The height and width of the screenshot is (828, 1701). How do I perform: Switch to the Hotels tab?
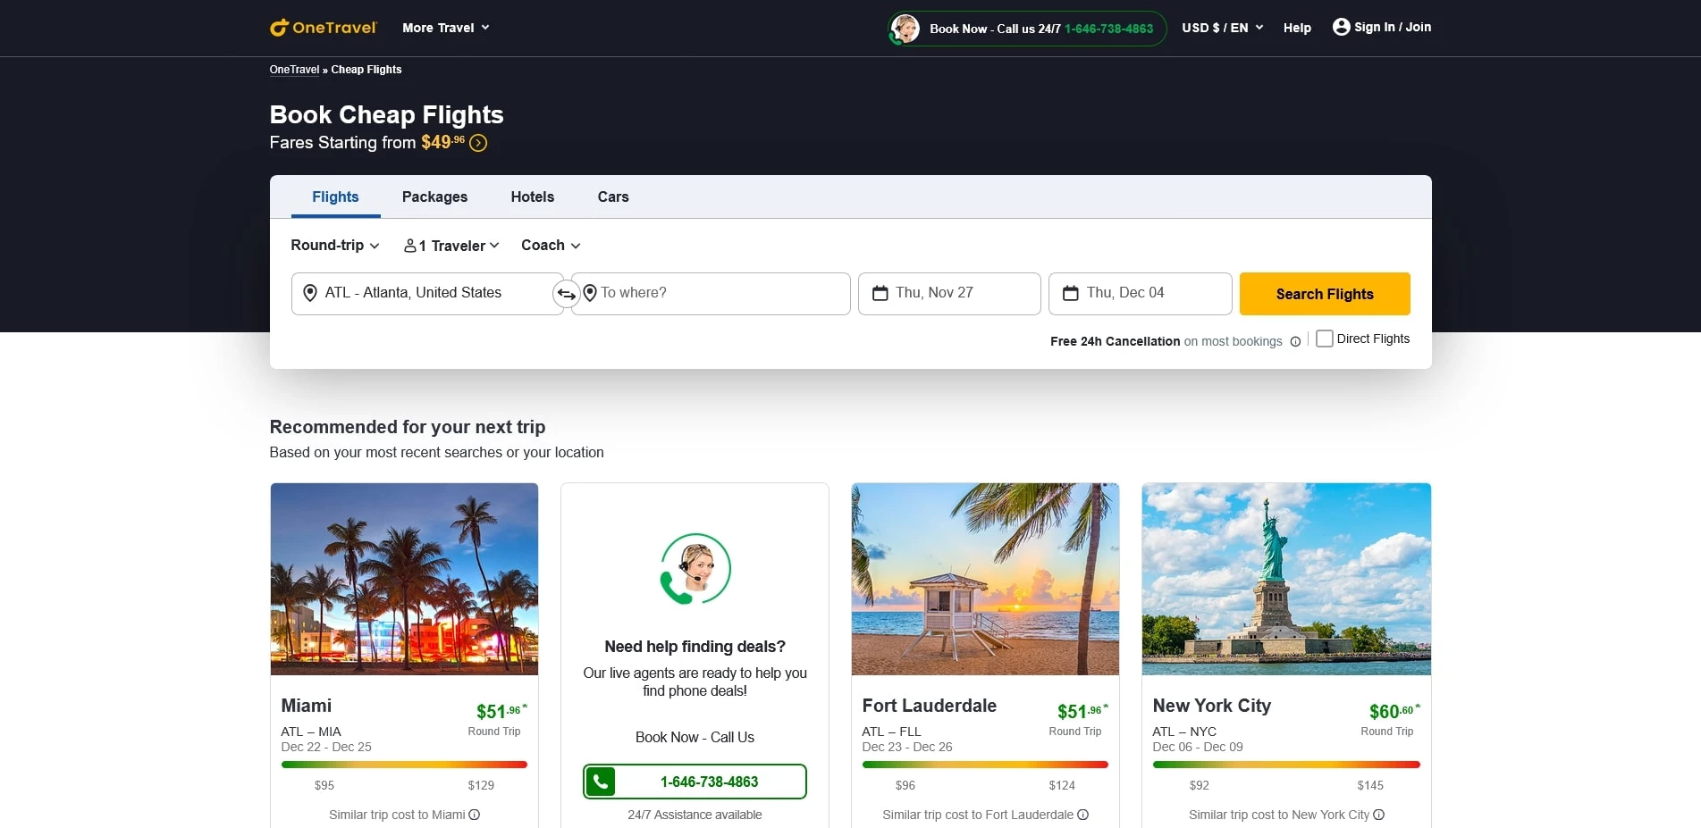[x=532, y=197]
